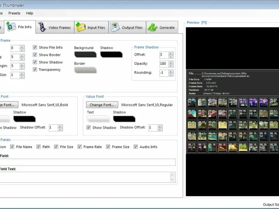Increase the Frame Shadow Offset value
The image size is (279, 209).
[x=171, y=54]
